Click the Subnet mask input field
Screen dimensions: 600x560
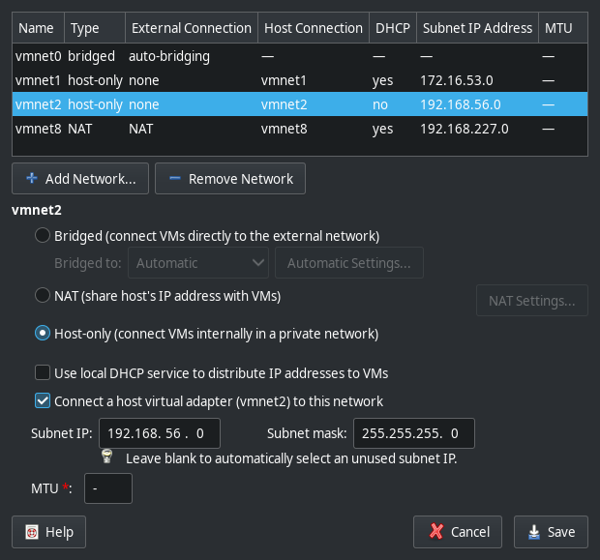[413, 433]
